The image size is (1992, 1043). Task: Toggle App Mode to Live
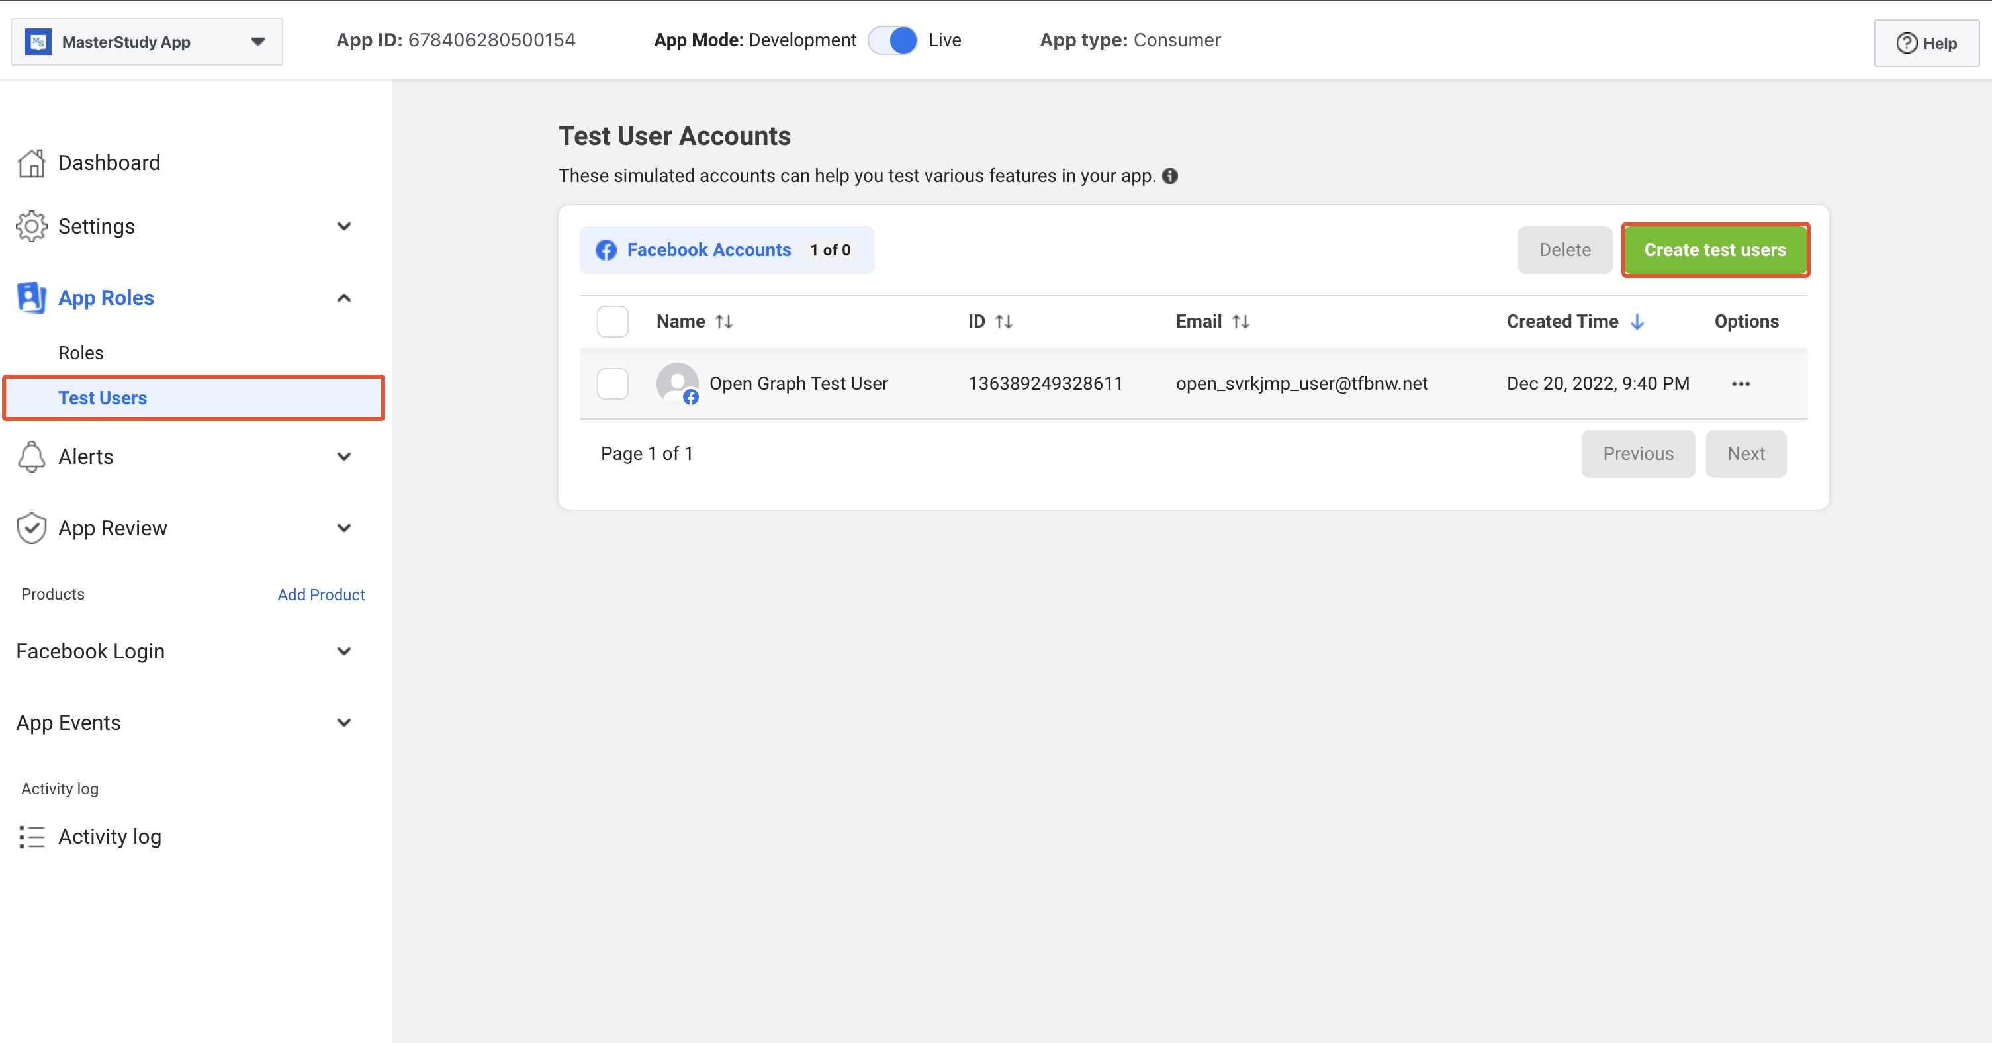pos(892,40)
